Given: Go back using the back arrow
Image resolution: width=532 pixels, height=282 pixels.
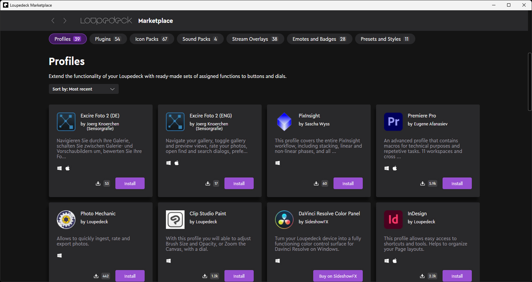Looking at the screenshot, I should coord(53,21).
